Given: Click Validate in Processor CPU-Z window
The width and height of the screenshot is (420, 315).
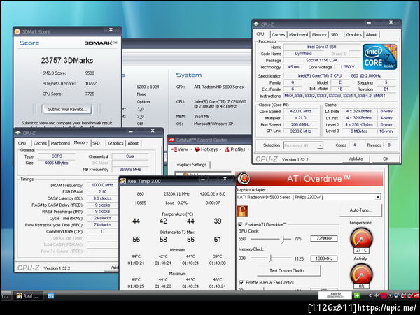Looking at the screenshot, I should pyautogui.click(x=356, y=159).
